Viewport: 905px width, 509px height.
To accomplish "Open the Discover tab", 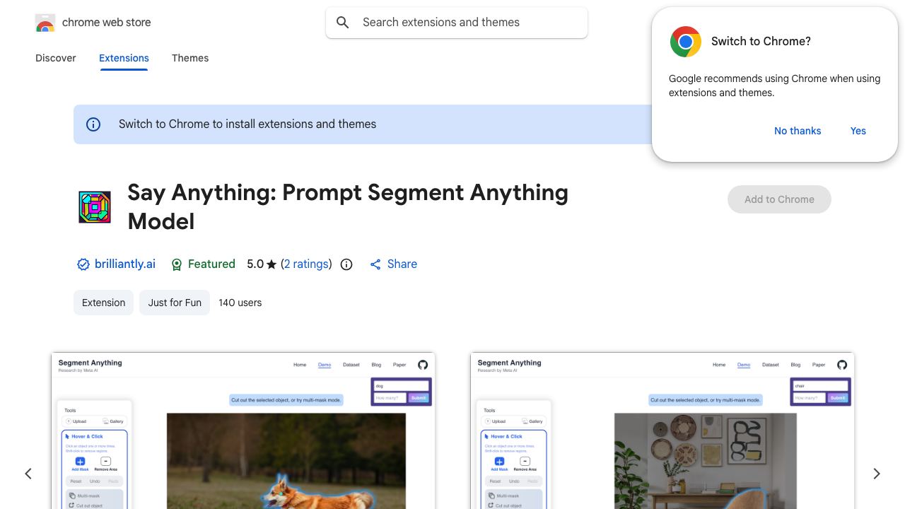I will point(56,58).
